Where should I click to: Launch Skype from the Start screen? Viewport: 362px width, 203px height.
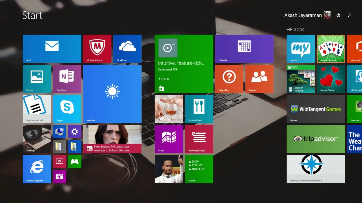tap(67, 109)
